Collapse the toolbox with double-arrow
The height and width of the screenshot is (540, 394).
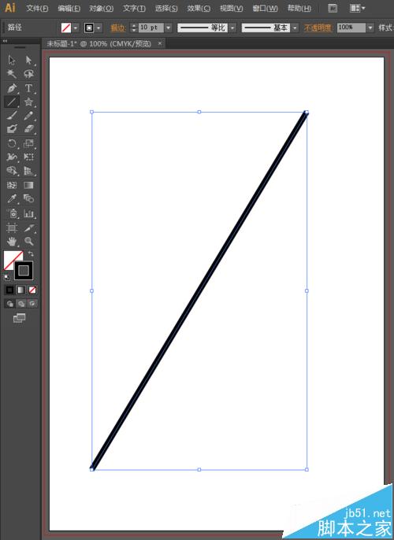[x=5, y=41]
